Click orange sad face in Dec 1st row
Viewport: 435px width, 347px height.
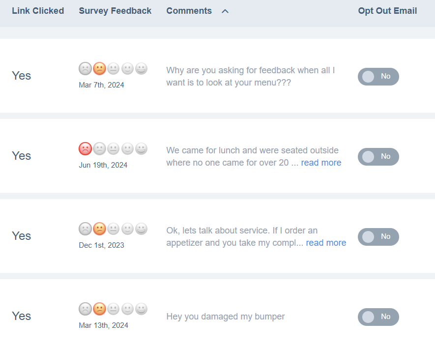coord(99,229)
